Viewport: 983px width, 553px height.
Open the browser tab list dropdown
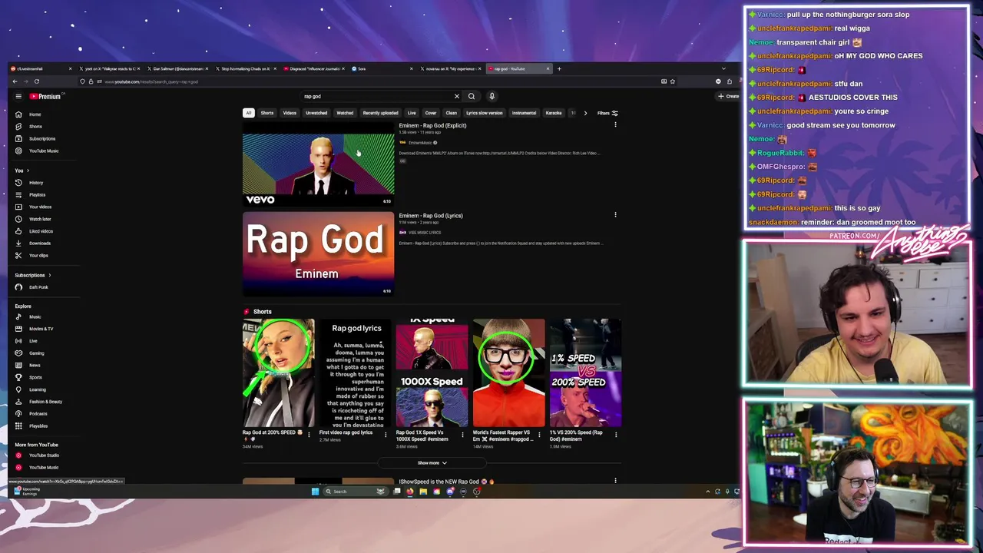point(723,69)
